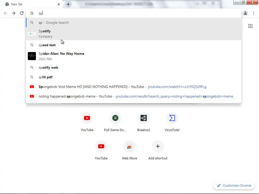Screen dimensions: 259x194
Task: Click the YouTube icon beside noting happened result
Action: [32, 96]
